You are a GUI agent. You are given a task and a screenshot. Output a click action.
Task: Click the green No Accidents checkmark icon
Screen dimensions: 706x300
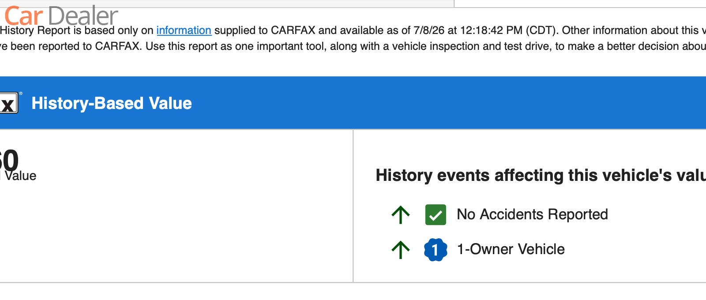pos(436,215)
